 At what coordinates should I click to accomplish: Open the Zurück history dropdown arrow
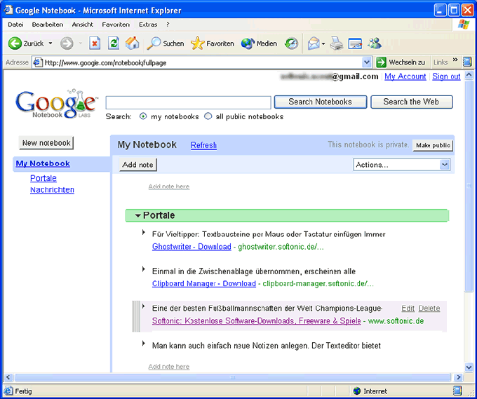[x=51, y=43]
